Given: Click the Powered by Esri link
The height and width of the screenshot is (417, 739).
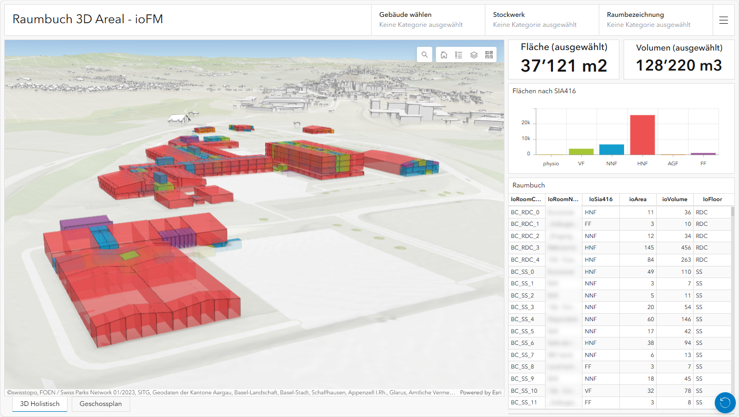Looking at the screenshot, I should tap(481, 392).
